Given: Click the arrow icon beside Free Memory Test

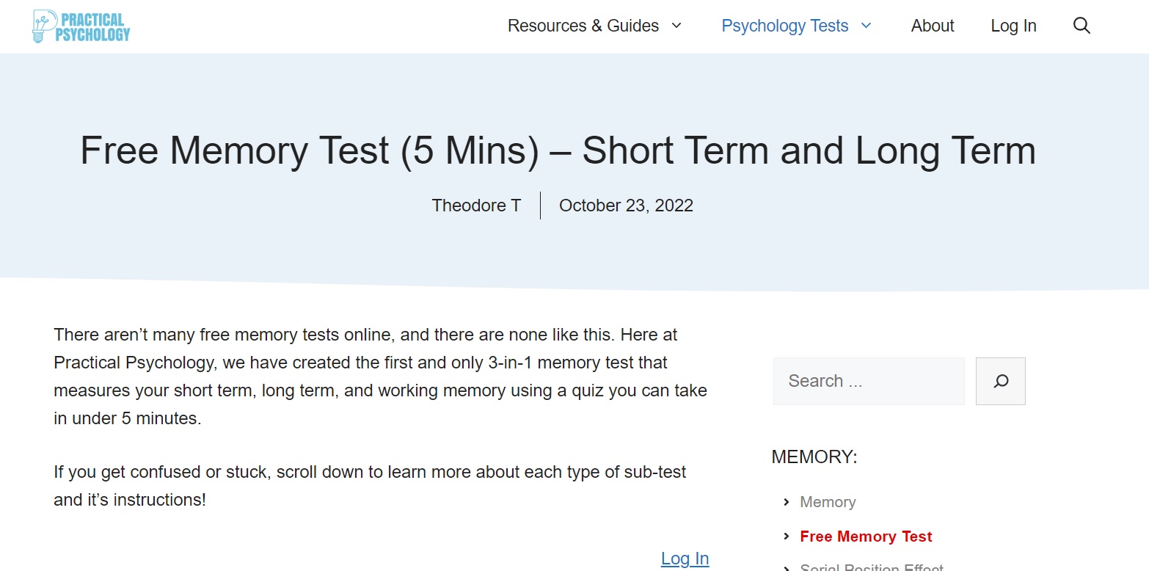Looking at the screenshot, I should point(785,537).
